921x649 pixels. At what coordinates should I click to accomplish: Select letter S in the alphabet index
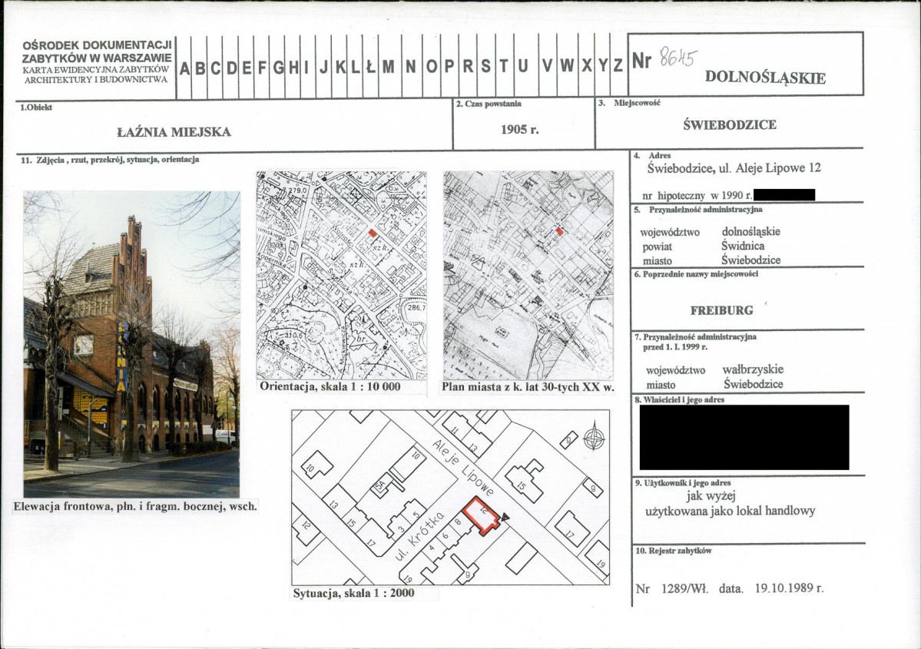point(485,66)
